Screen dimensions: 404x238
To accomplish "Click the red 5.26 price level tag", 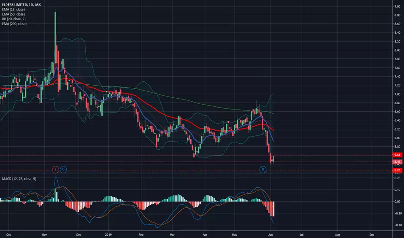I will (397, 170).
